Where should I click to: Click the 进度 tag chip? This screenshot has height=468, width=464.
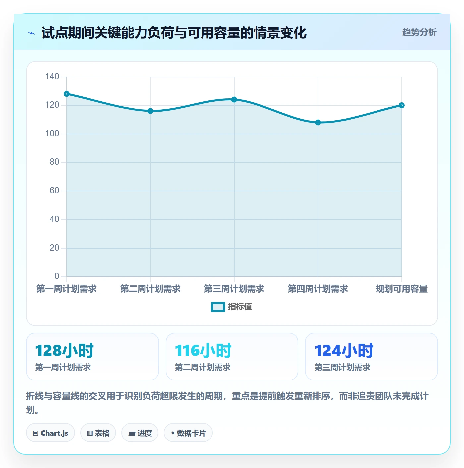[140, 433]
